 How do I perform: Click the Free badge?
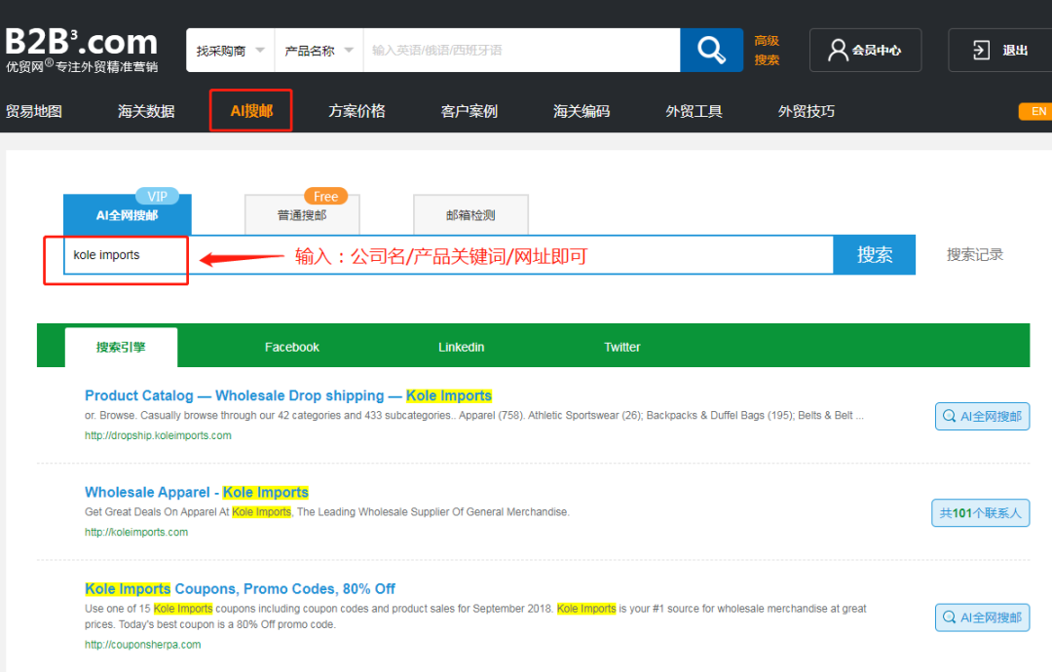pos(326,196)
